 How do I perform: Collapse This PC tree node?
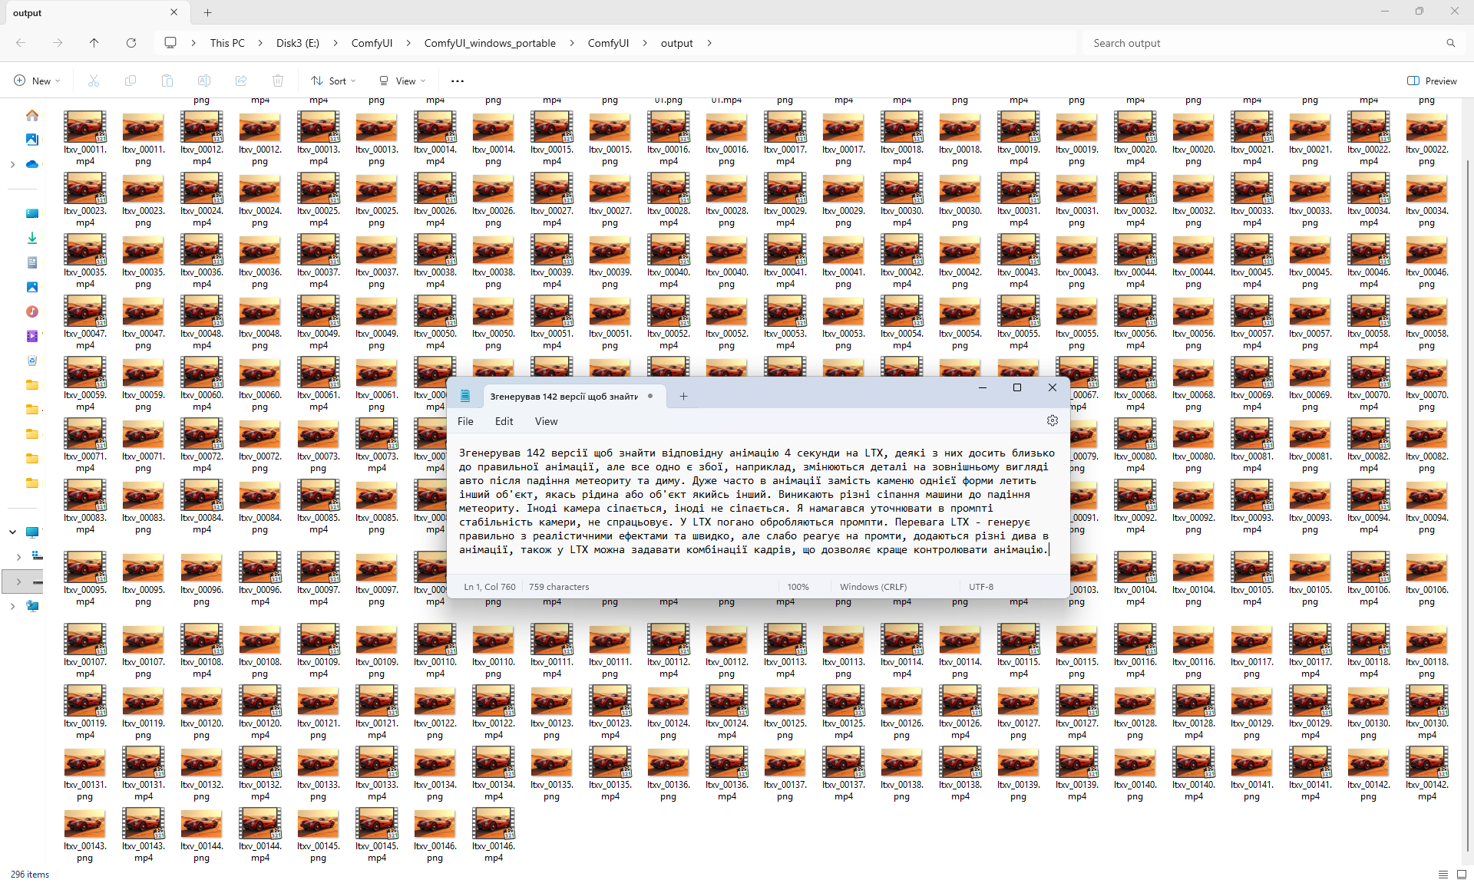pos(12,532)
